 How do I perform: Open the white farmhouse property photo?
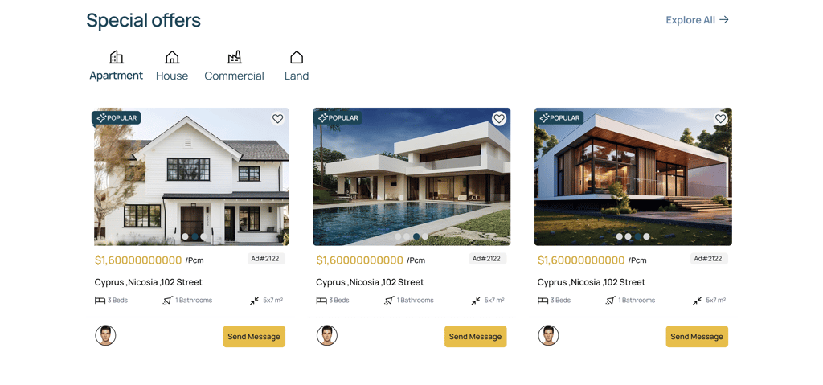(191, 177)
